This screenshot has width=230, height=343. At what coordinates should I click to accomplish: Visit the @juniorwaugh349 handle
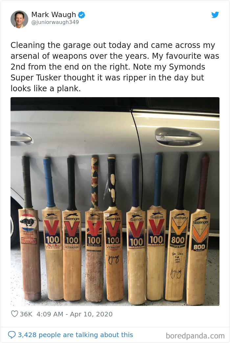click(55, 22)
